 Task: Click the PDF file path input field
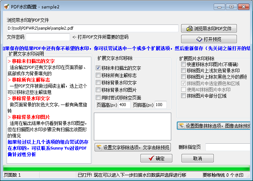93,28
